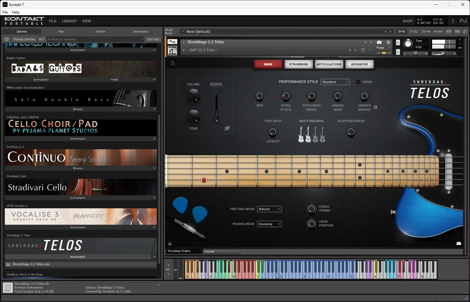
Task: Take GUI snapshot with bottom camera icon
Action: pos(459,244)
